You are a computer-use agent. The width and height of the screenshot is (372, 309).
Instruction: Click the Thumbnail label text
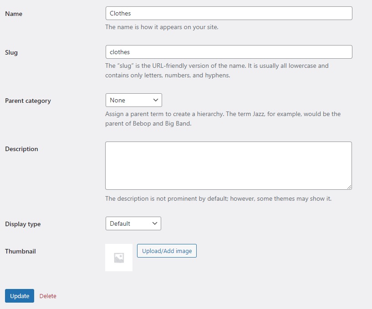[20, 251]
